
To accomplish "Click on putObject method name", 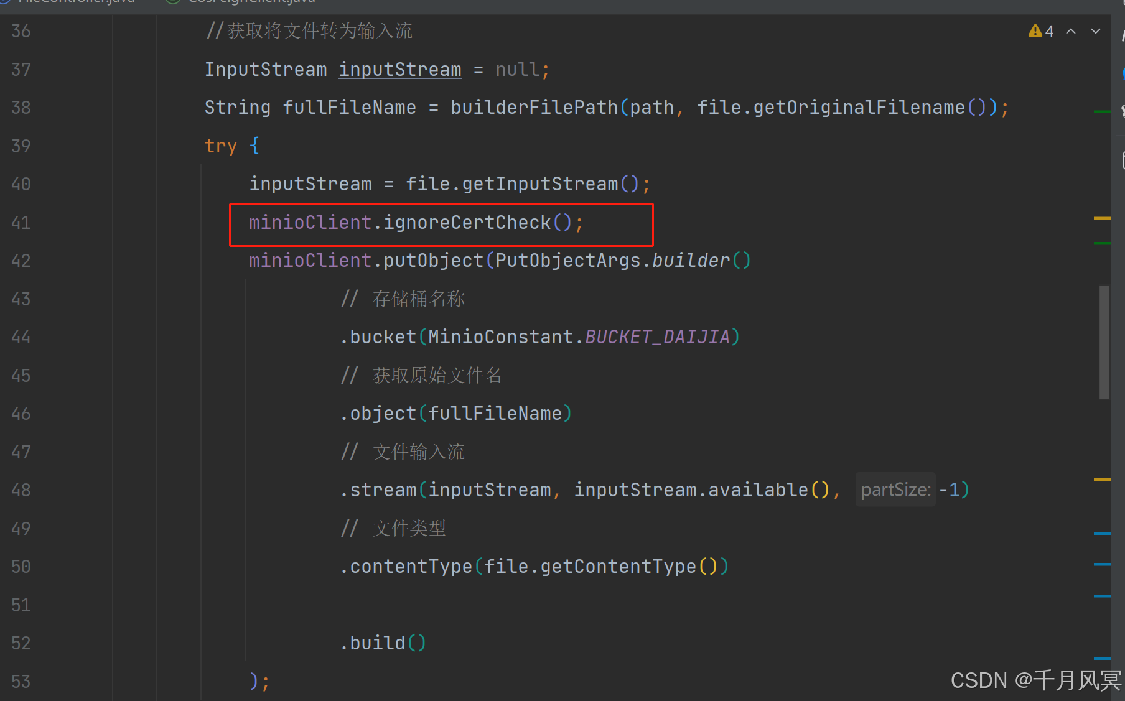I will [434, 261].
